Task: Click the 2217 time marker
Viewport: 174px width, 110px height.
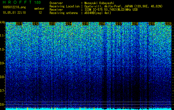Action: 118,24
